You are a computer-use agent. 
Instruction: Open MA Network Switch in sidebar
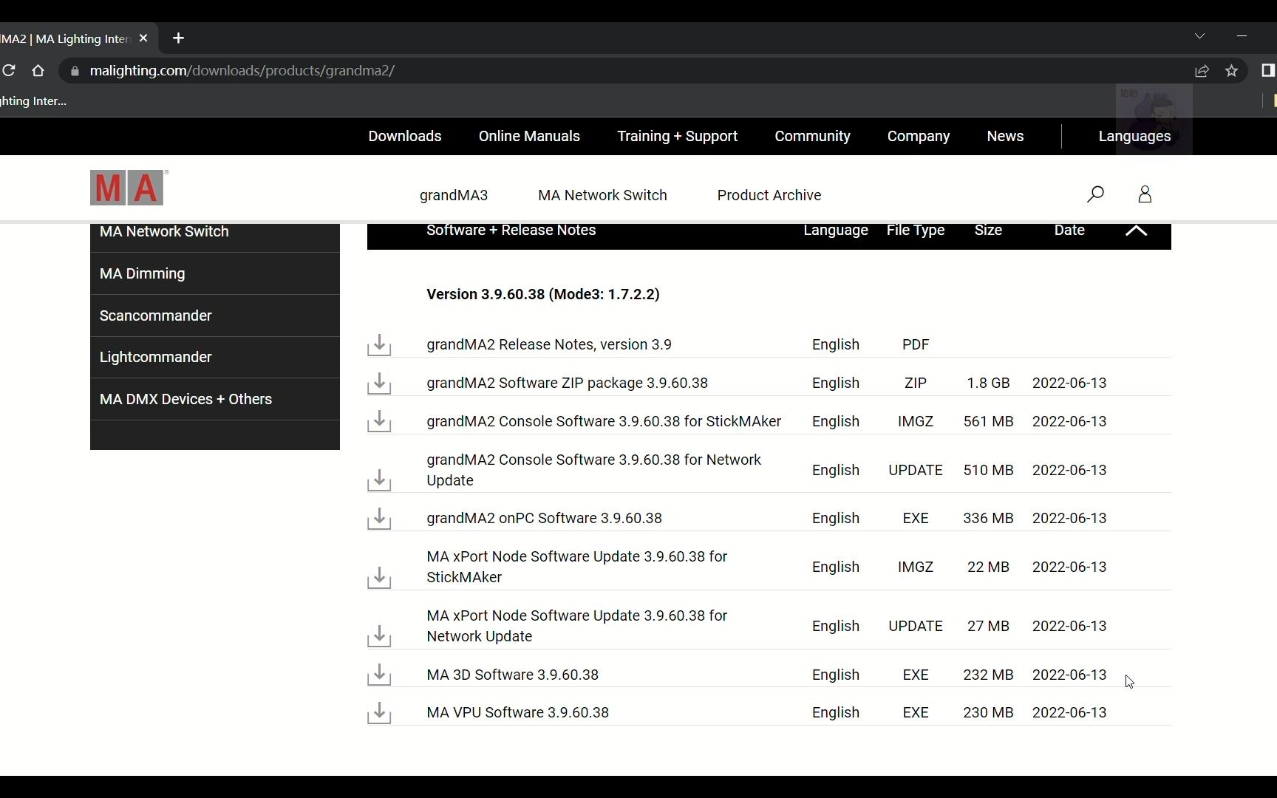click(x=215, y=236)
